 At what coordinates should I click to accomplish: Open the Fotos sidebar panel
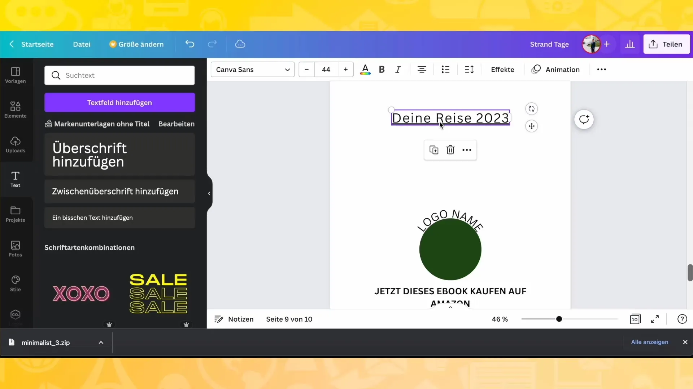(16, 249)
